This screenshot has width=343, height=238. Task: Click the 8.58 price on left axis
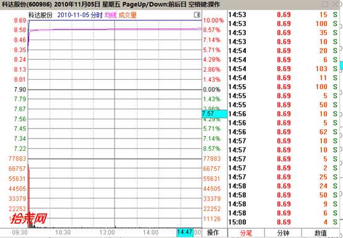pyautogui.click(x=20, y=30)
